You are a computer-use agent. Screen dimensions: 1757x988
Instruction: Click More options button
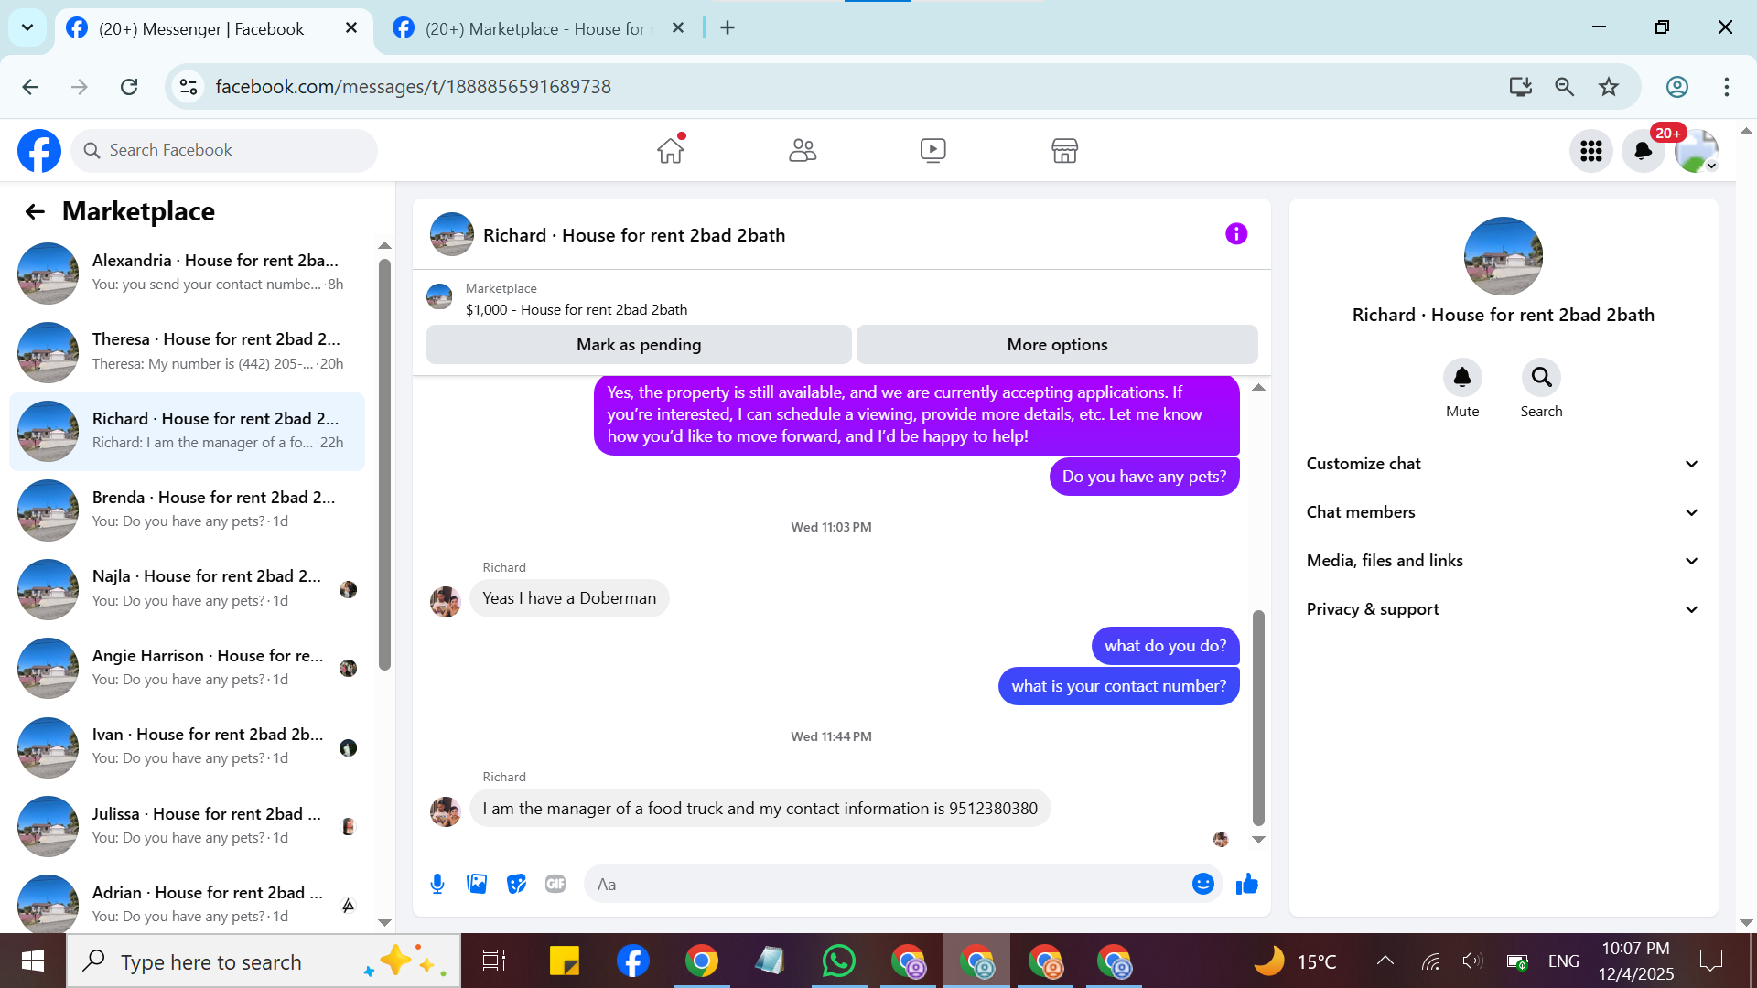click(1057, 345)
